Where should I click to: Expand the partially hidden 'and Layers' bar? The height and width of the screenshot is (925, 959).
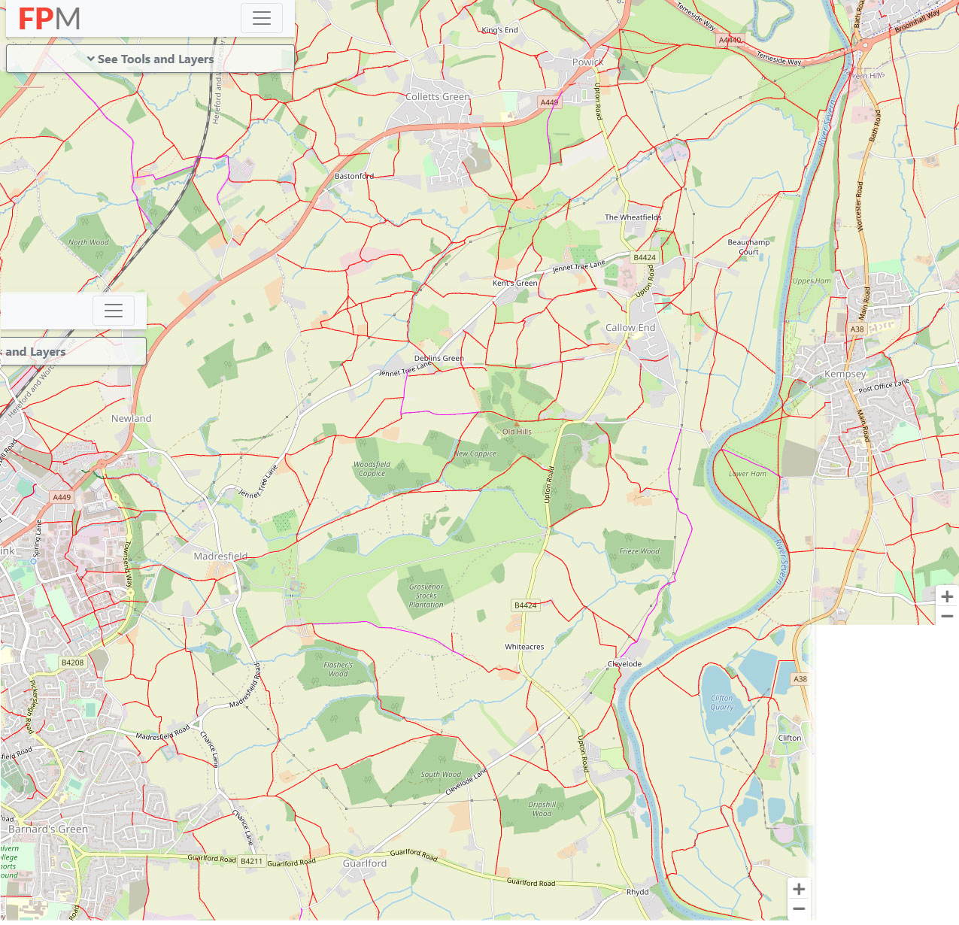click(72, 351)
